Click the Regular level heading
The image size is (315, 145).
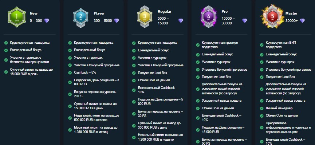(164, 12)
